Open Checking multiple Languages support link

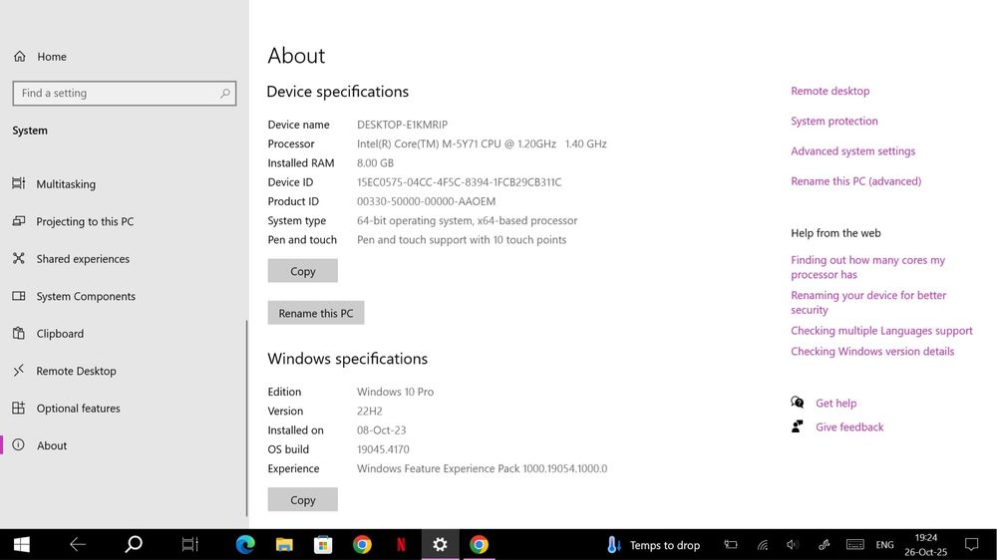[881, 331]
